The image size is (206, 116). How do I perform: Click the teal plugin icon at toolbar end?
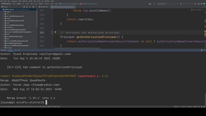pyautogui.click(x=204, y=4)
